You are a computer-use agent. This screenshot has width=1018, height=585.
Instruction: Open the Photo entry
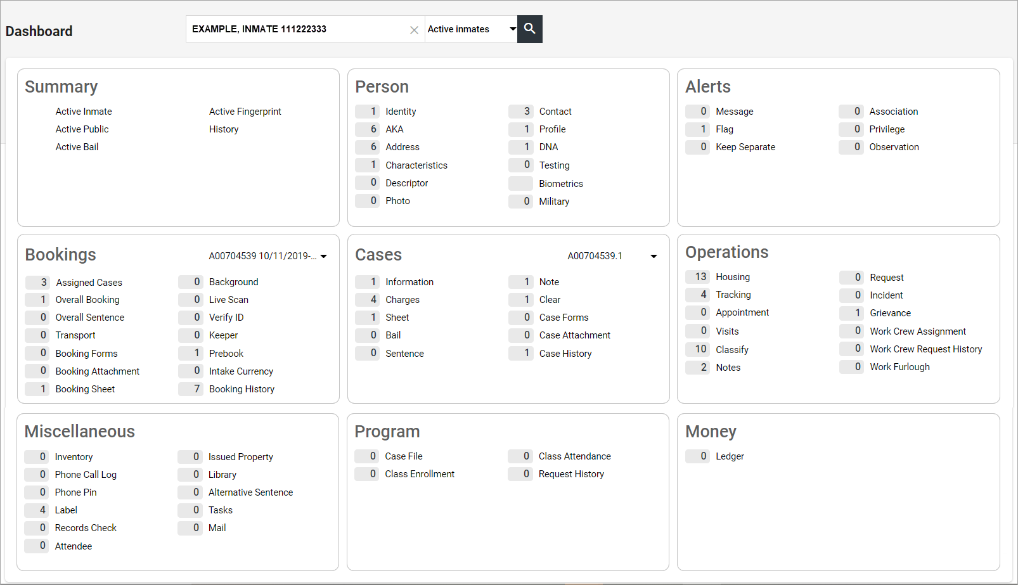(397, 201)
